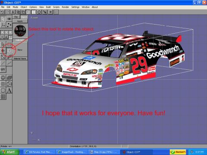This screenshot has width=207, height=155.
Task: Select the Drag Select rectangle tool
Action: (9, 44)
